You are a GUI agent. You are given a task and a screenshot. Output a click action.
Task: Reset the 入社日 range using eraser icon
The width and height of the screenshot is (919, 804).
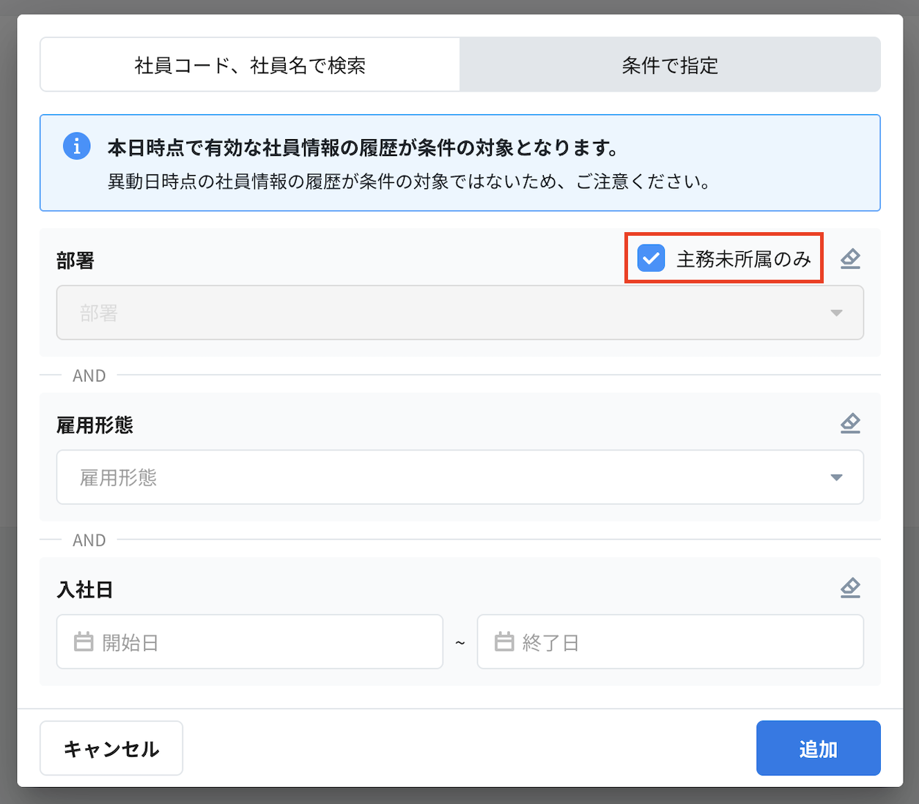click(x=850, y=588)
